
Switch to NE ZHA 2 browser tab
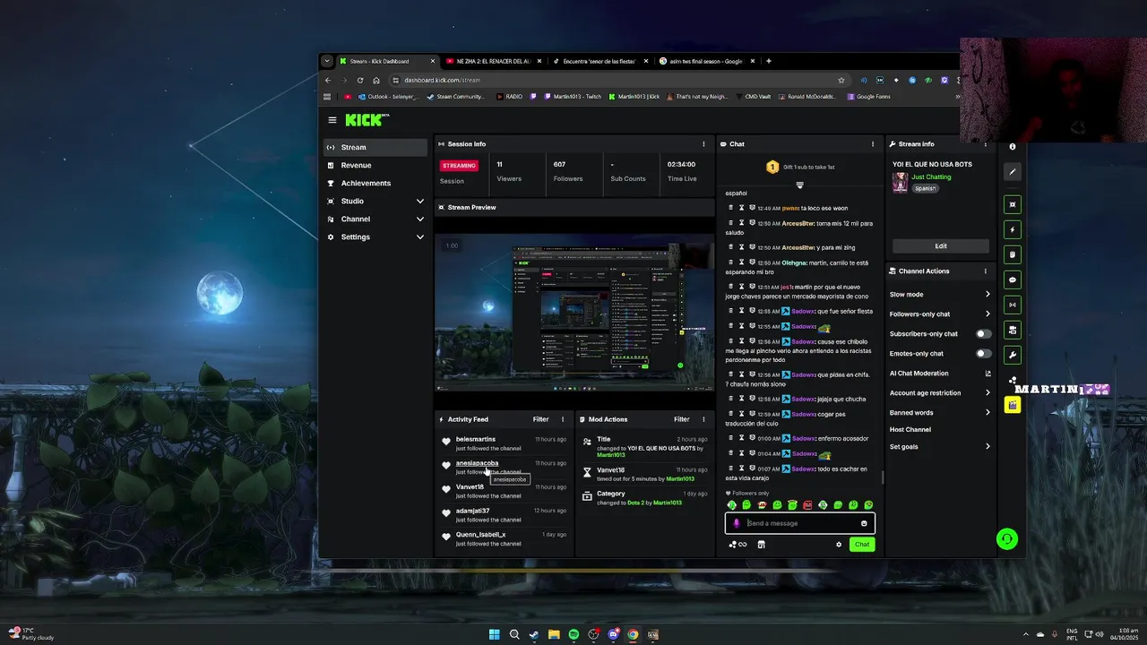pyautogui.click(x=493, y=61)
